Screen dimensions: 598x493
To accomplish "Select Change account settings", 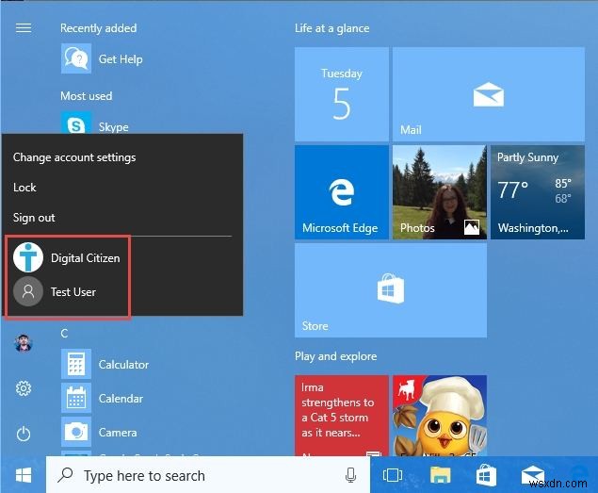I will tap(74, 157).
